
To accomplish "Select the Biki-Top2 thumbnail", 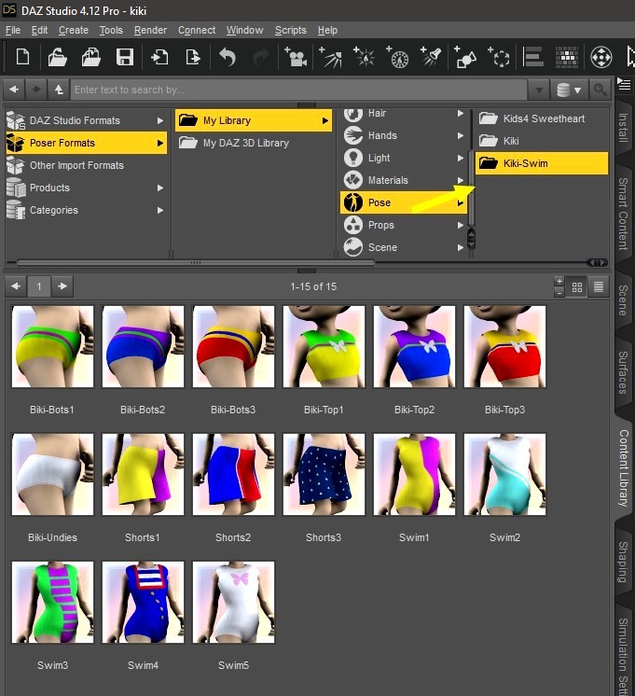I will [x=414, y=346].
